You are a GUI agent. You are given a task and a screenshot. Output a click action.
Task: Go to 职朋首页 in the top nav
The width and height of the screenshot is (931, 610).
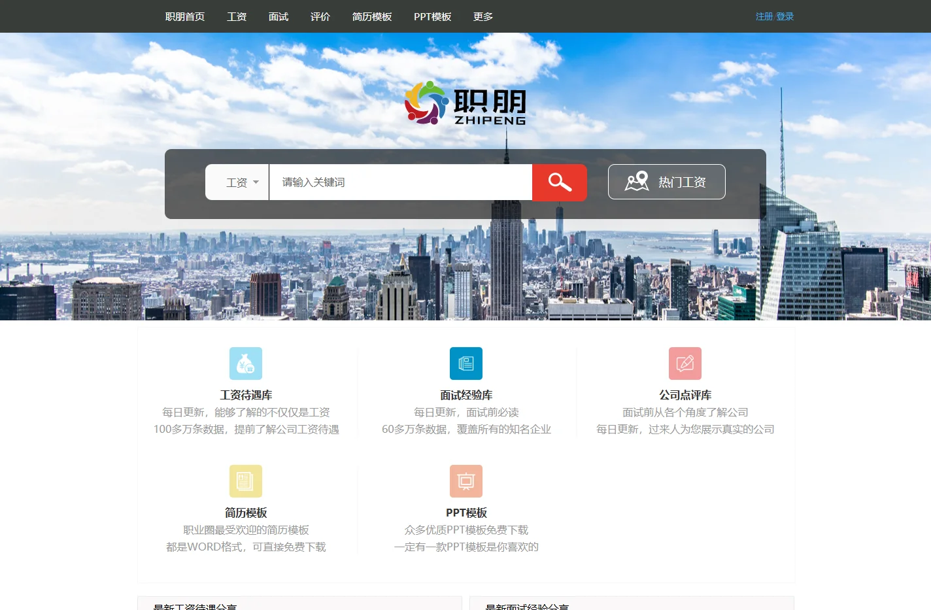(185, 16)
